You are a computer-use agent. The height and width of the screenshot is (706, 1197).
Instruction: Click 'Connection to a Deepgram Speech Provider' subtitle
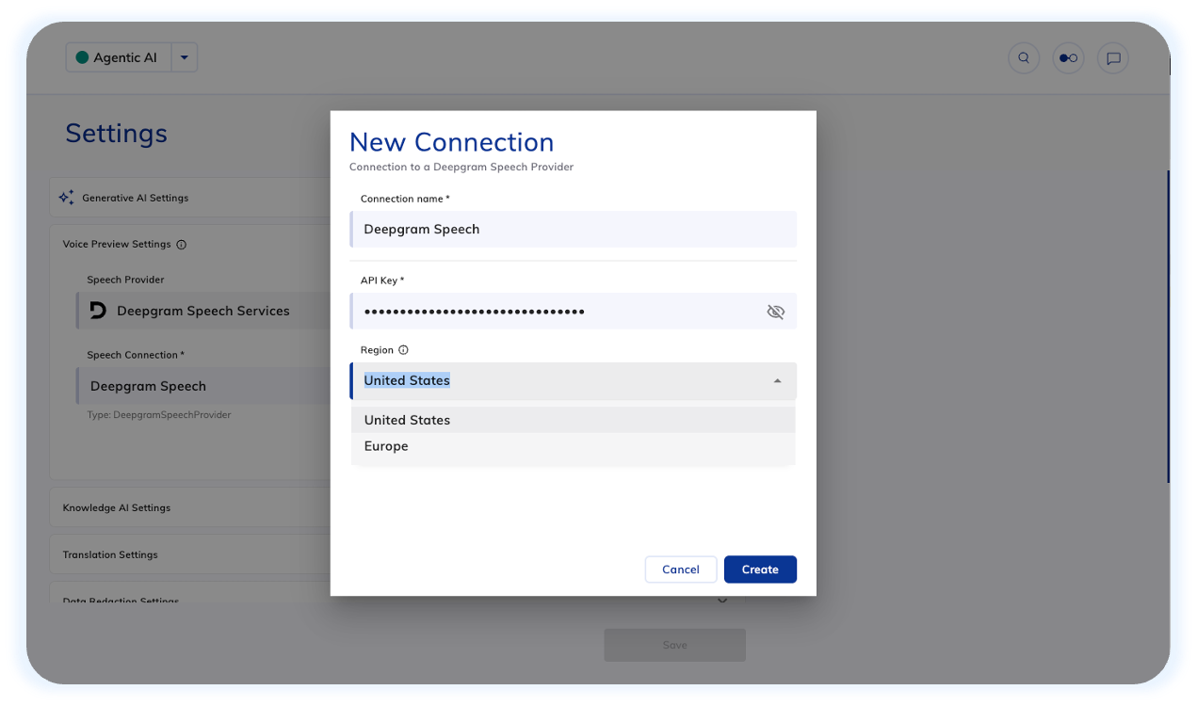point(461,168)
